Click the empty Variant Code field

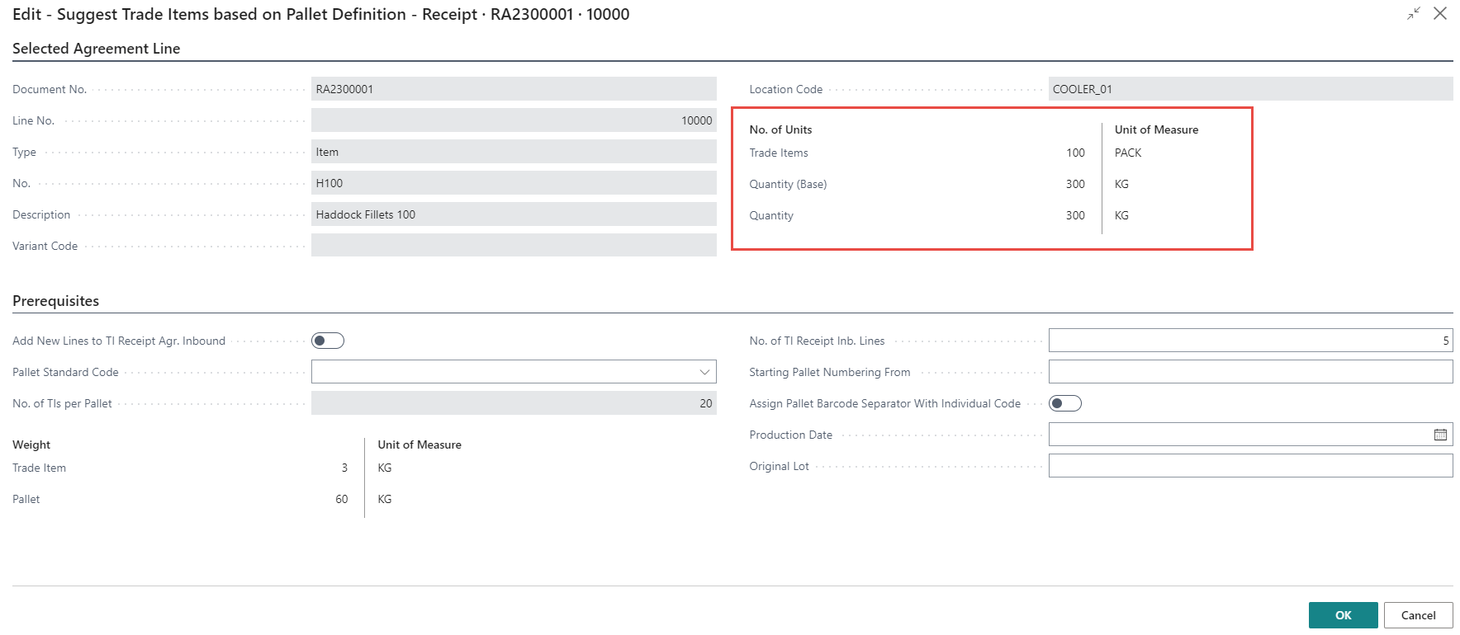click(x=513, y=246)
